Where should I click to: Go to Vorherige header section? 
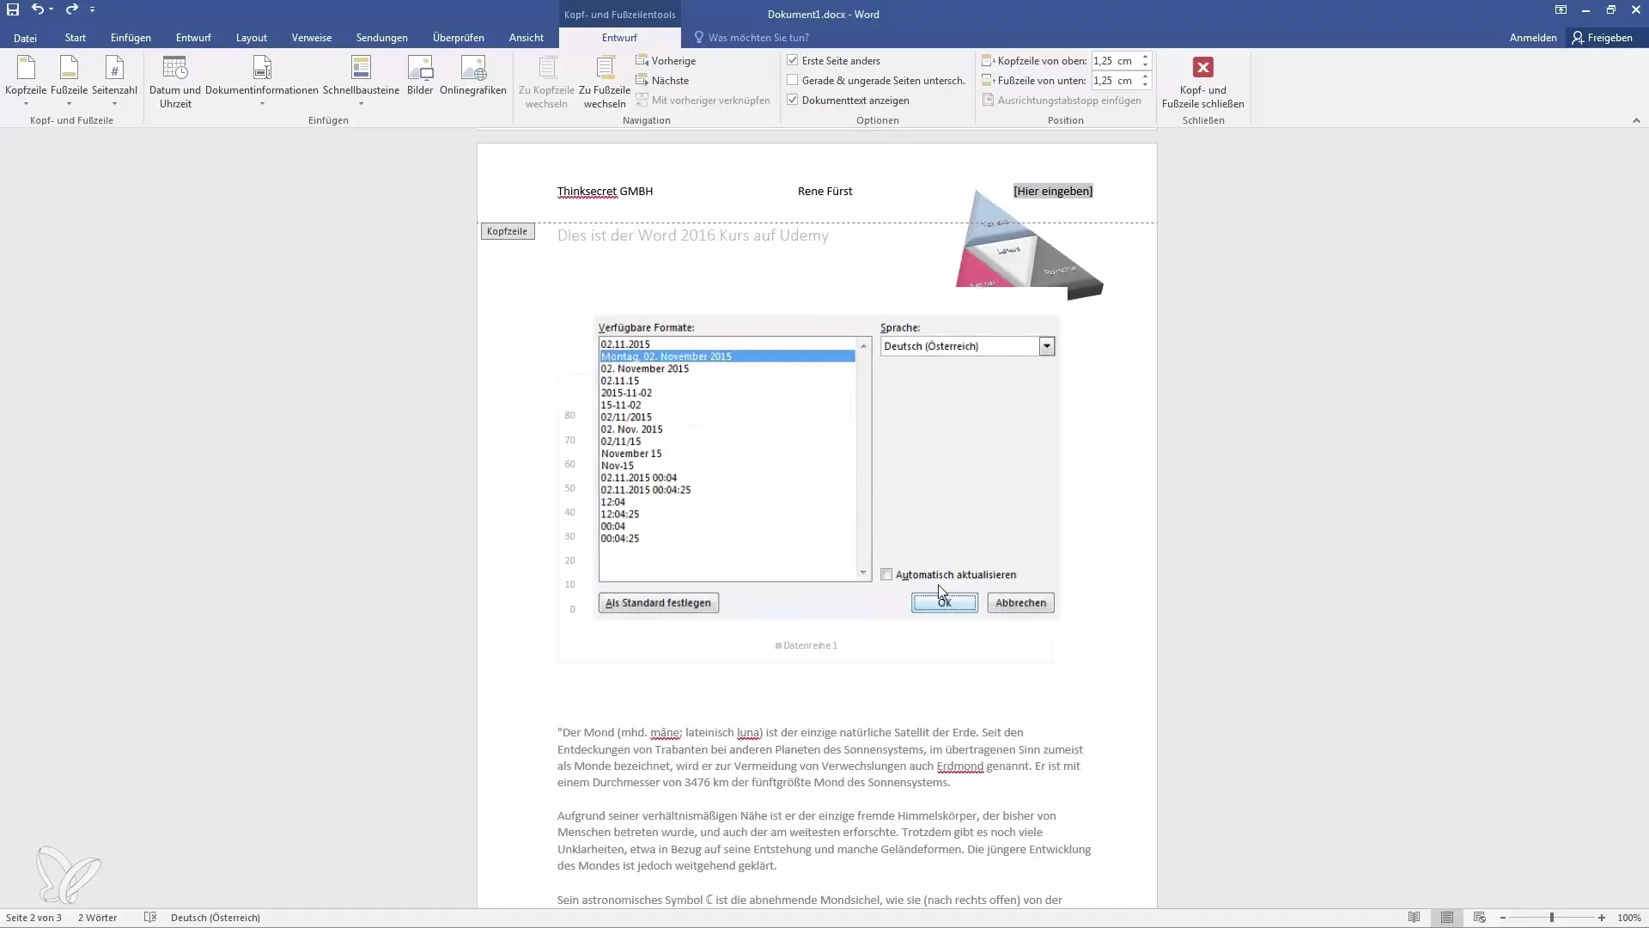(666, 61)
